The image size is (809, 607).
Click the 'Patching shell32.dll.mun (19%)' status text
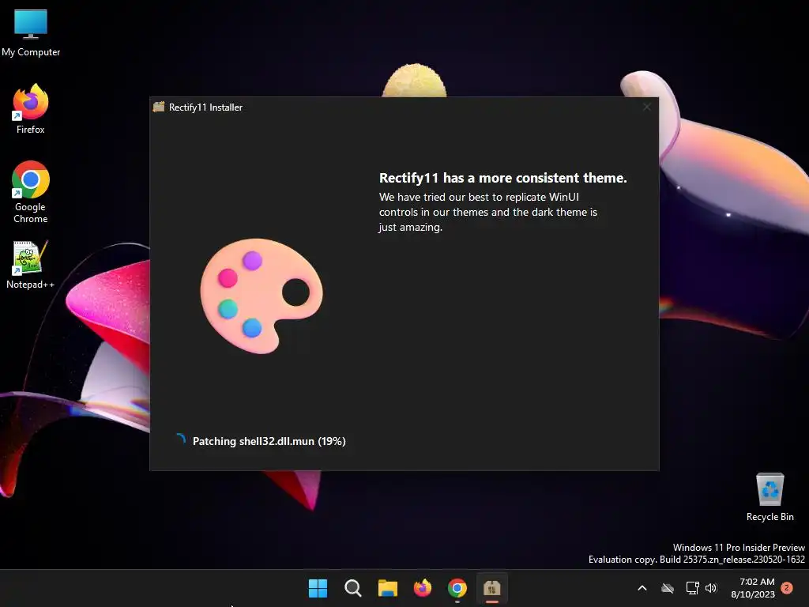tap(269, 441)
